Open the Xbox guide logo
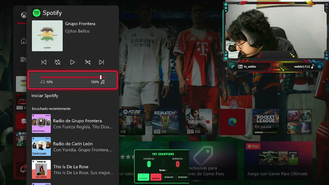 point(24,15)
